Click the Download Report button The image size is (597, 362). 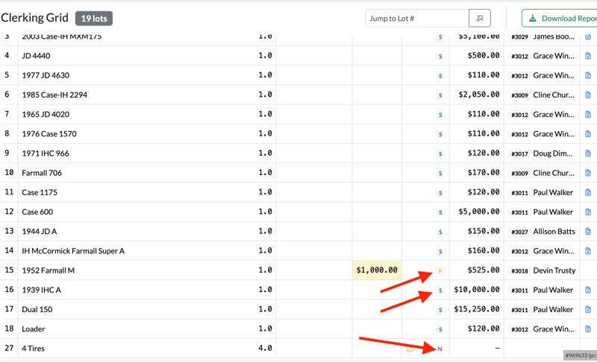[x=559, y=18]
